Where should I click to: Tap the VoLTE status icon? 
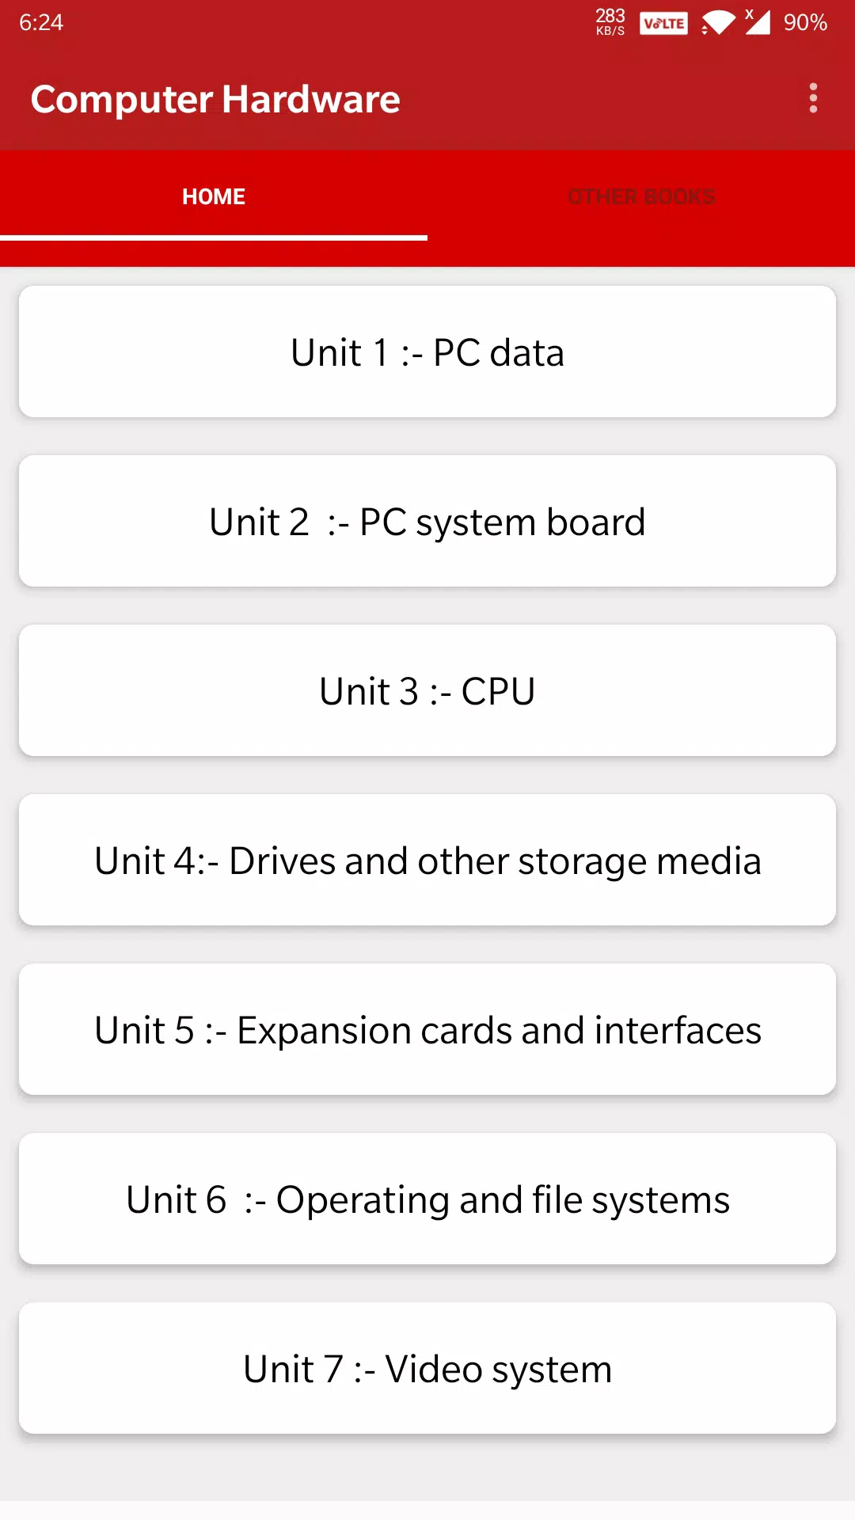pyautogui.click(x=663, y=23)
